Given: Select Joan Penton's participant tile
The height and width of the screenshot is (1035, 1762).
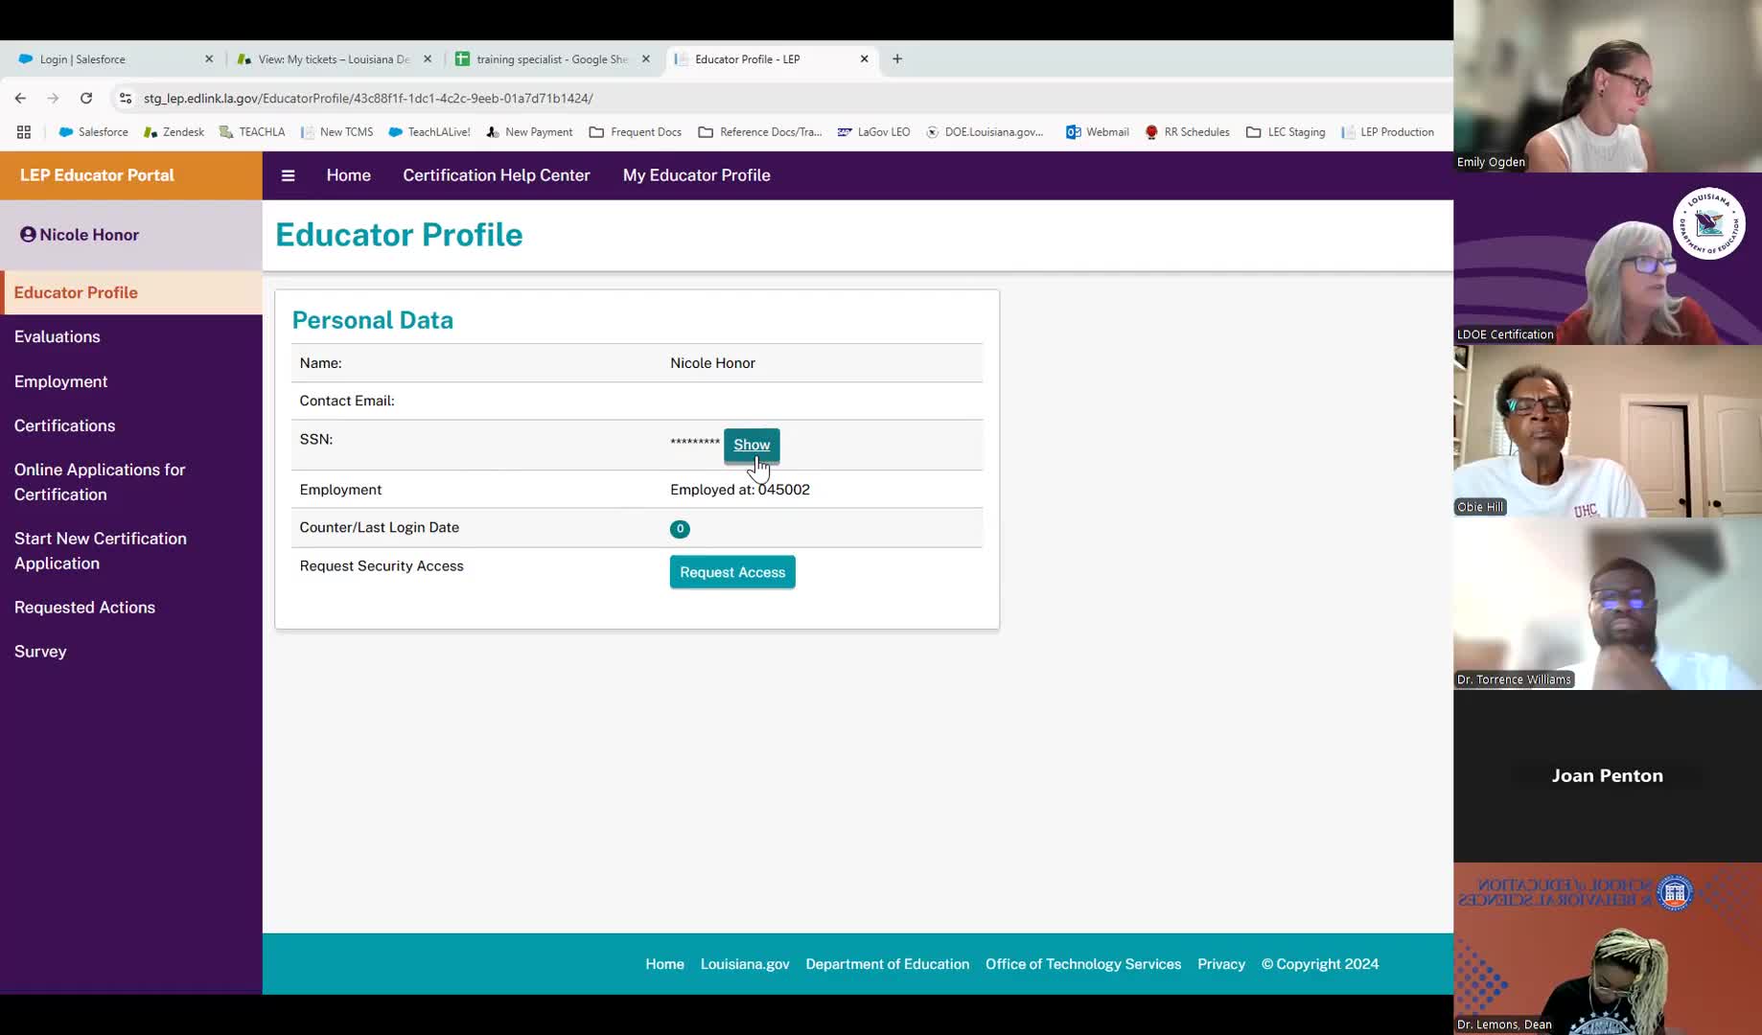Looking at the screenshot, I should point(1608,776).
